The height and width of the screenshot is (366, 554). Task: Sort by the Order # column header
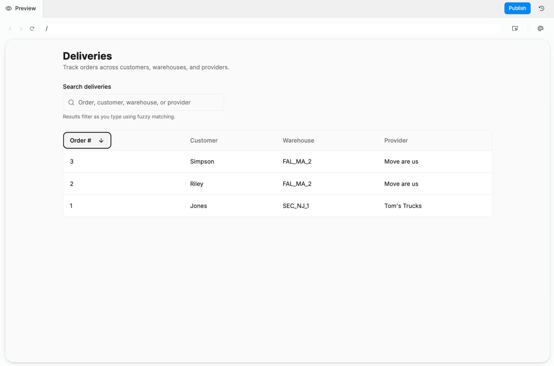coord(87,140)
